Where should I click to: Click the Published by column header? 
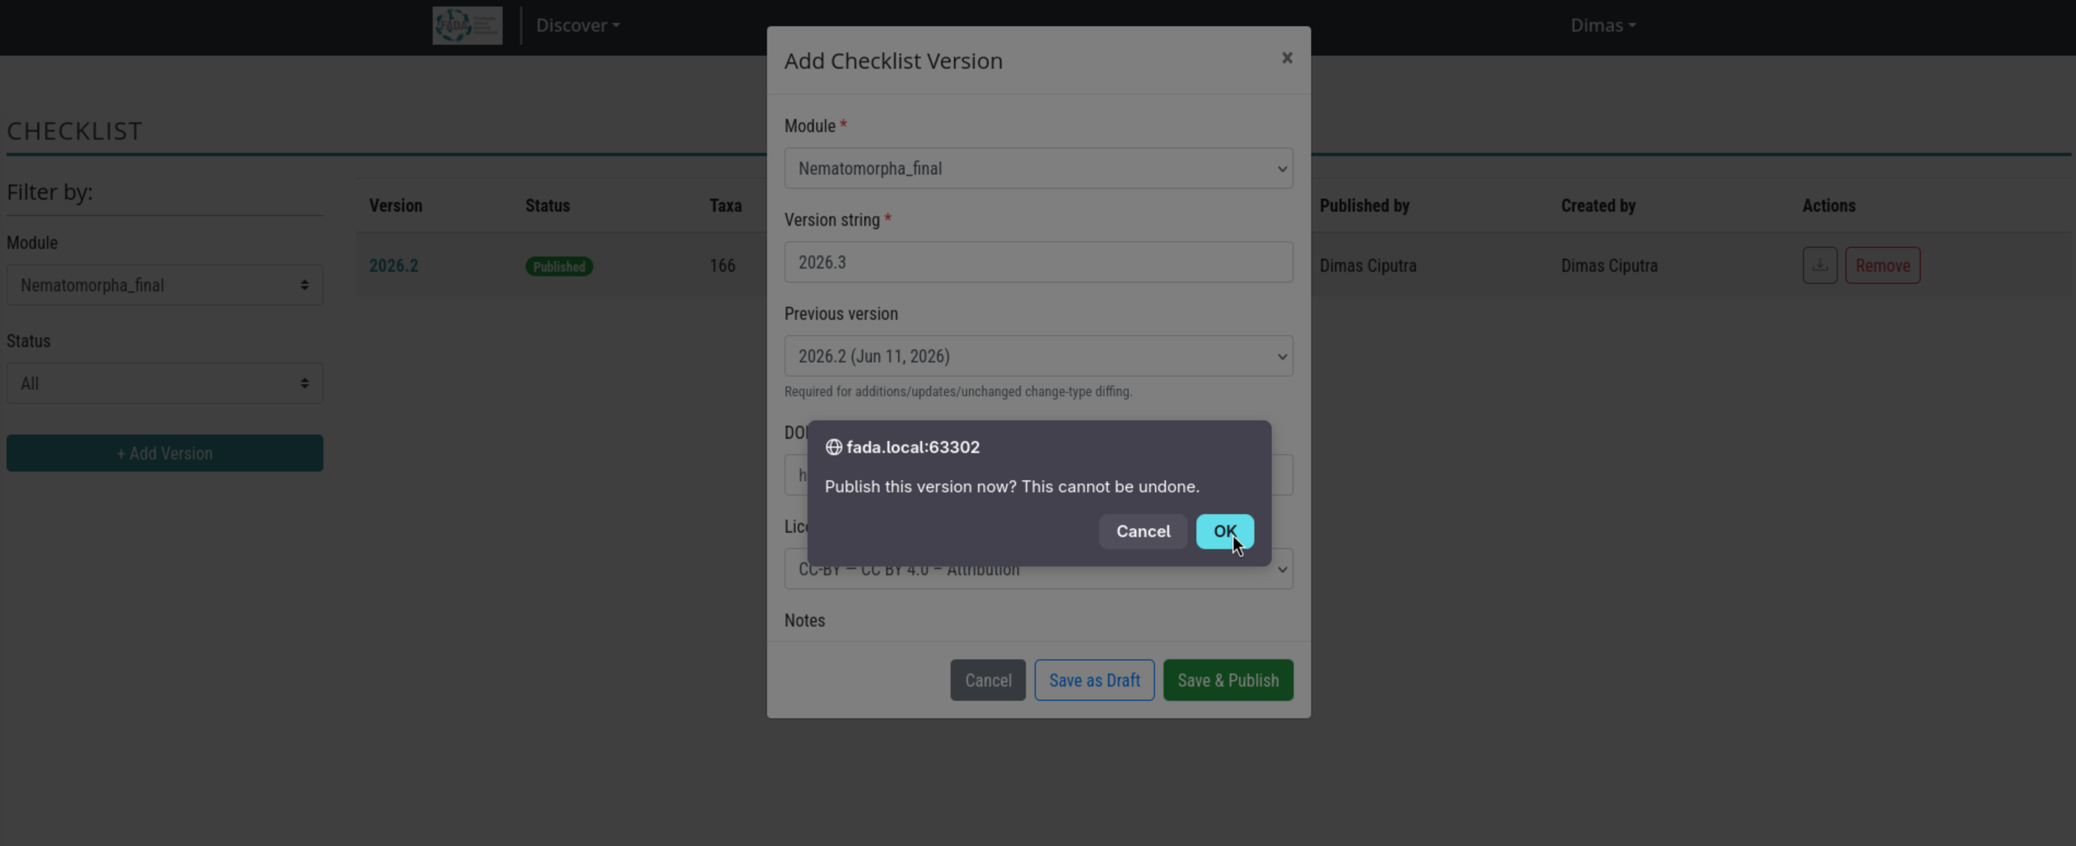[1364, 206]
